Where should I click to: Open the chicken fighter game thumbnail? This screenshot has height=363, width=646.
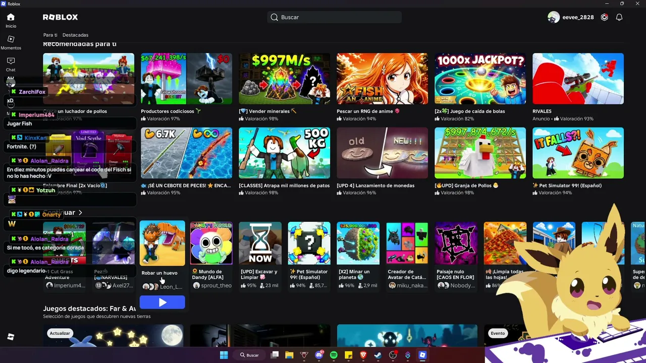click(88, 79)
